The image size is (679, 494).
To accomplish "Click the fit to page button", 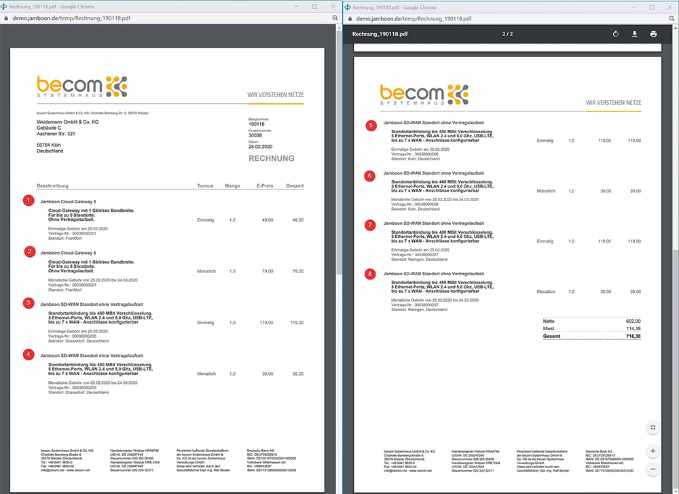I will [x=653, y=427].
